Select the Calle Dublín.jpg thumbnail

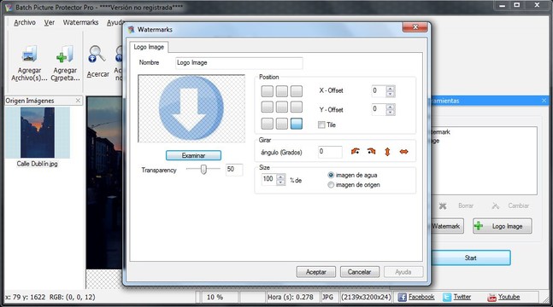(x=38, y=133)
